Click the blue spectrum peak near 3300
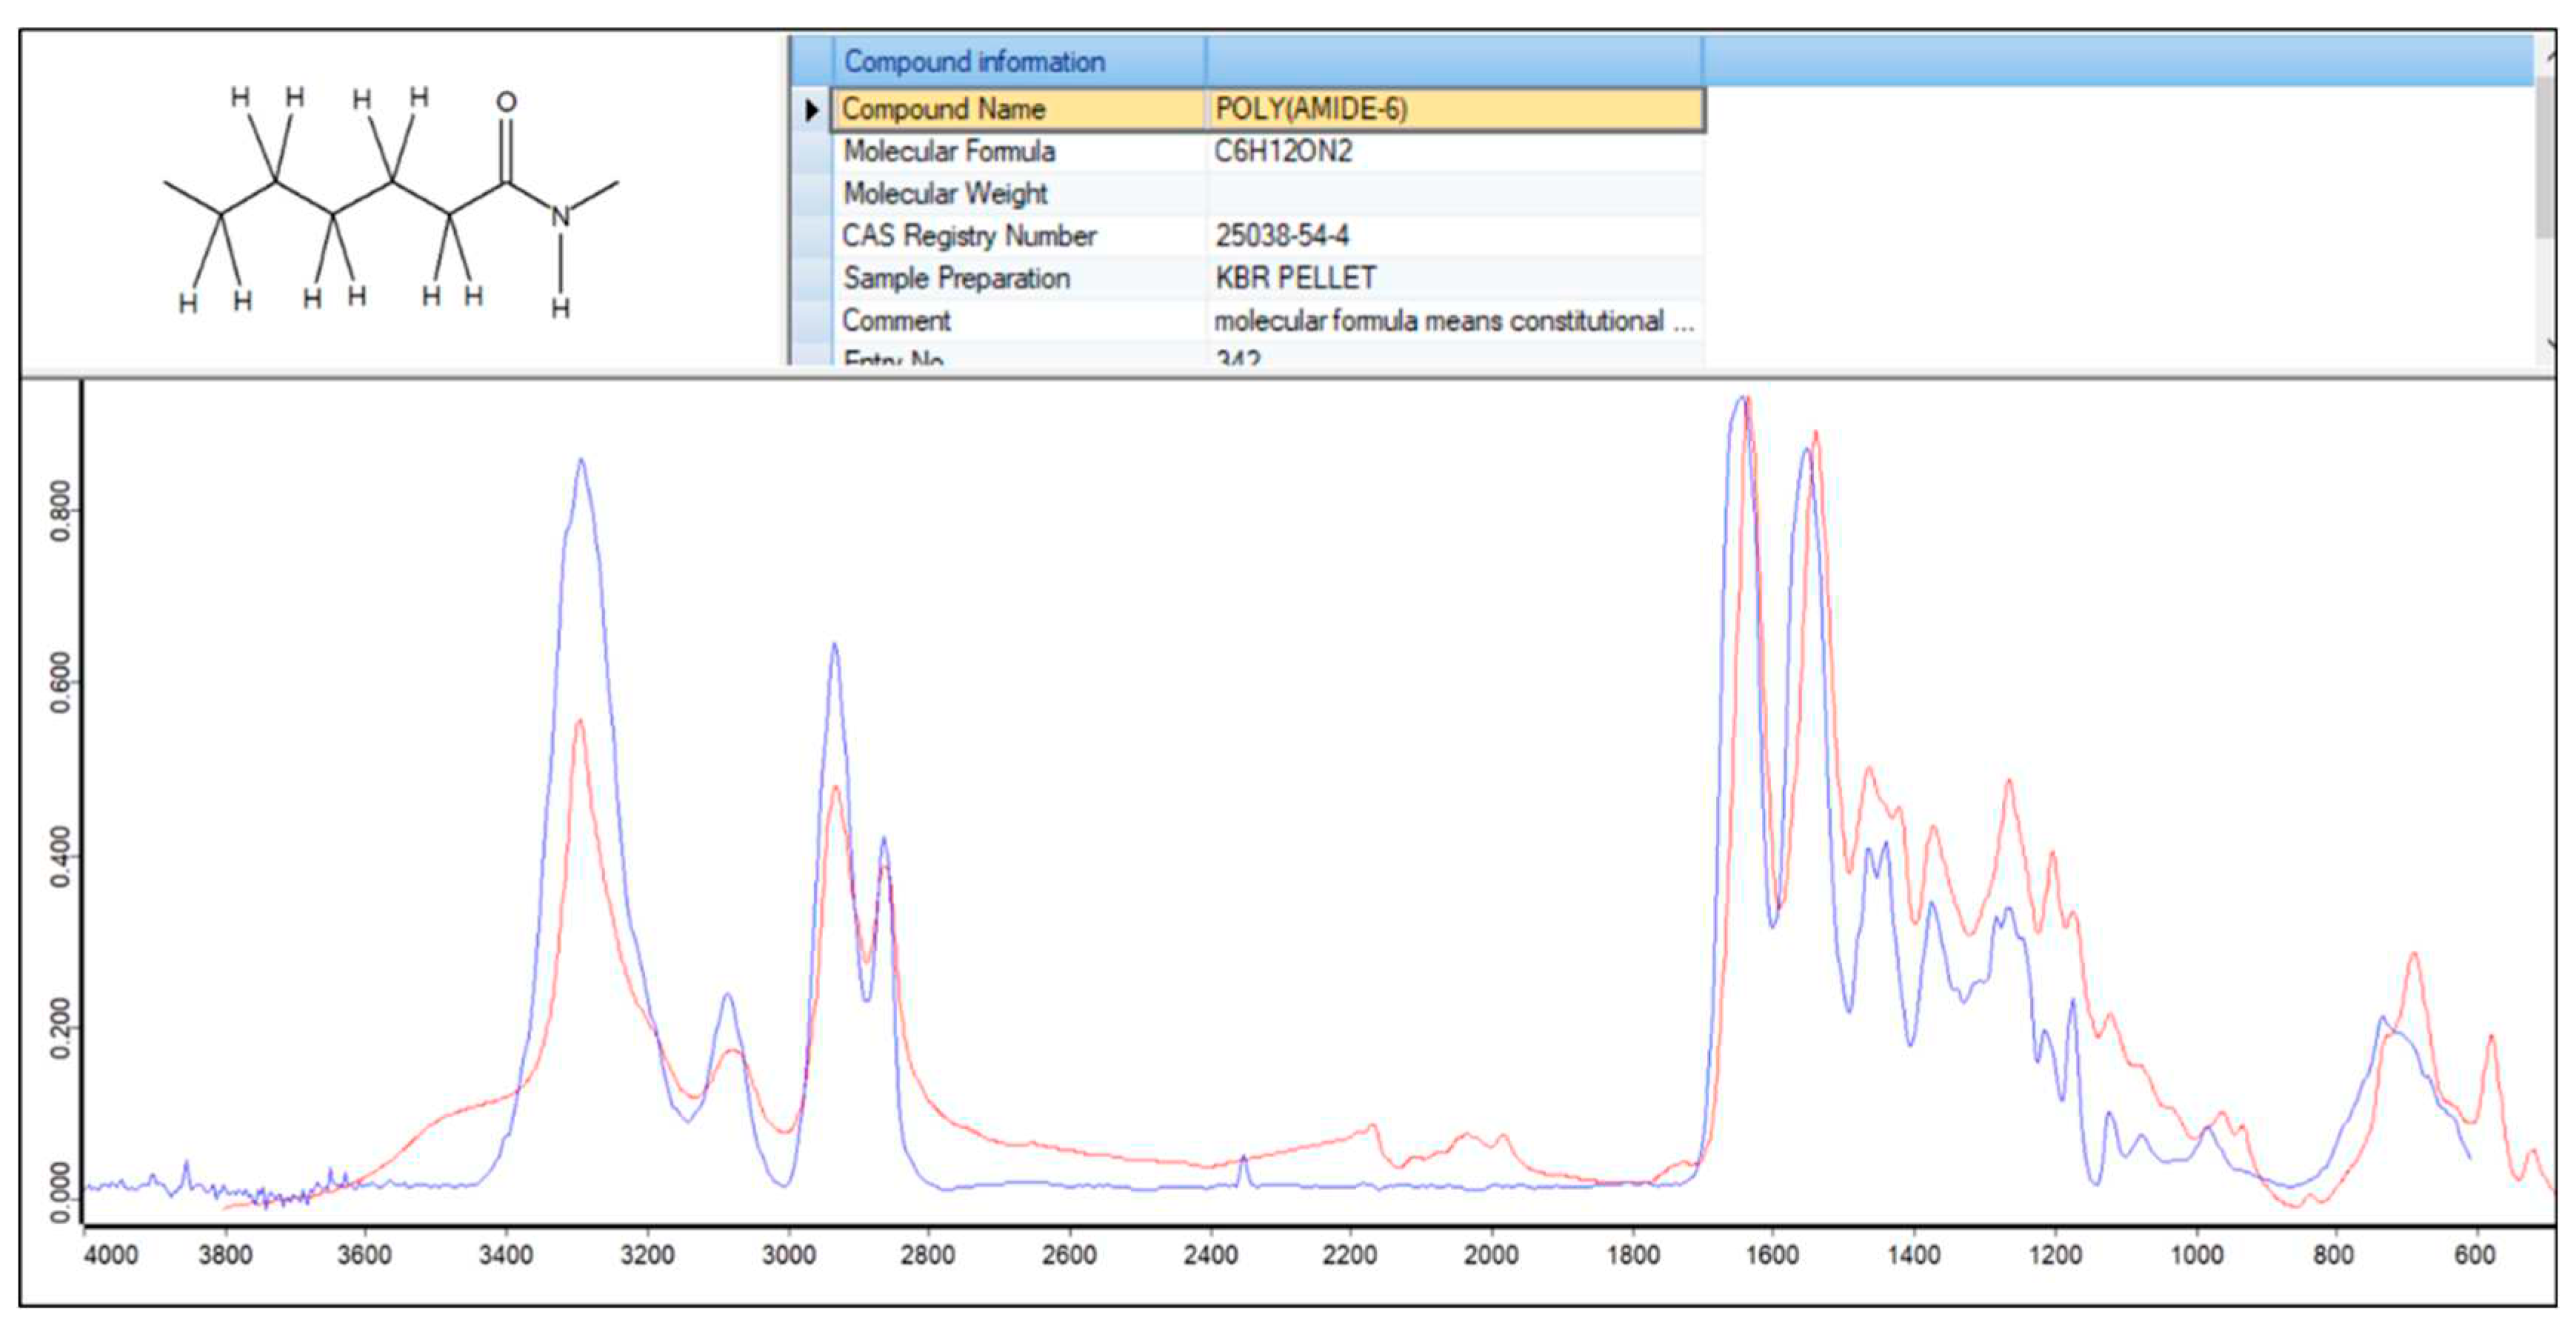 581,462
